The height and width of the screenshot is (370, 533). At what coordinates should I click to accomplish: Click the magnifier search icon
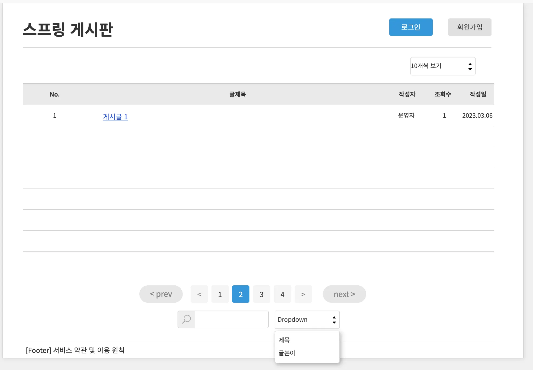[187, 319]
